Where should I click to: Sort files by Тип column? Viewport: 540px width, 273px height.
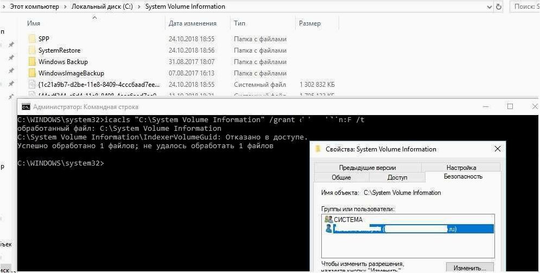click(x=240, y=23)
